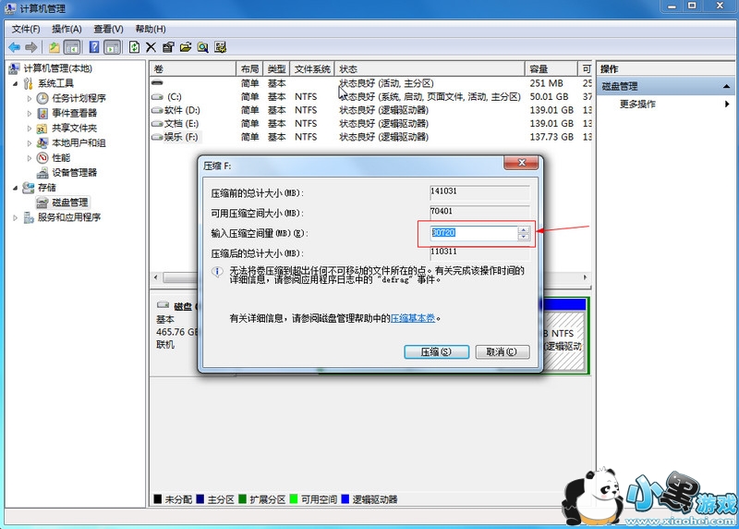
Task: Collapse the 系统工具 tree node
Action: (x=15, y=84)
